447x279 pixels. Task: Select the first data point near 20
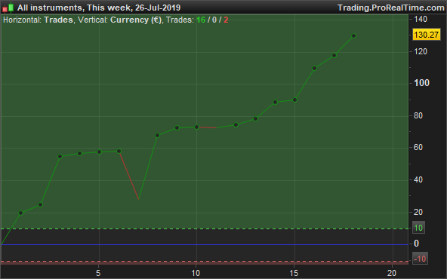(x=20, y=213)
